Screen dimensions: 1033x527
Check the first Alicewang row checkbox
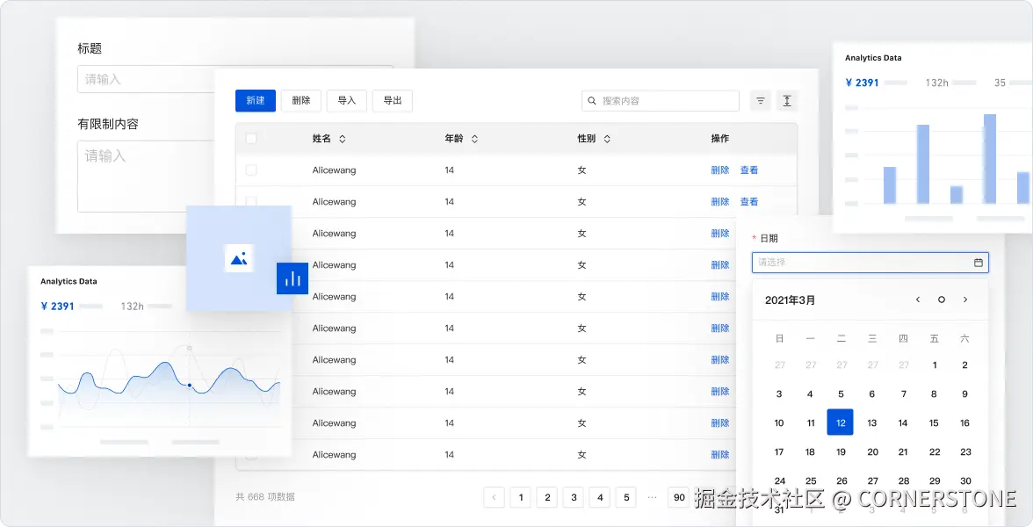pyautogui.click(x=251, y=170)
